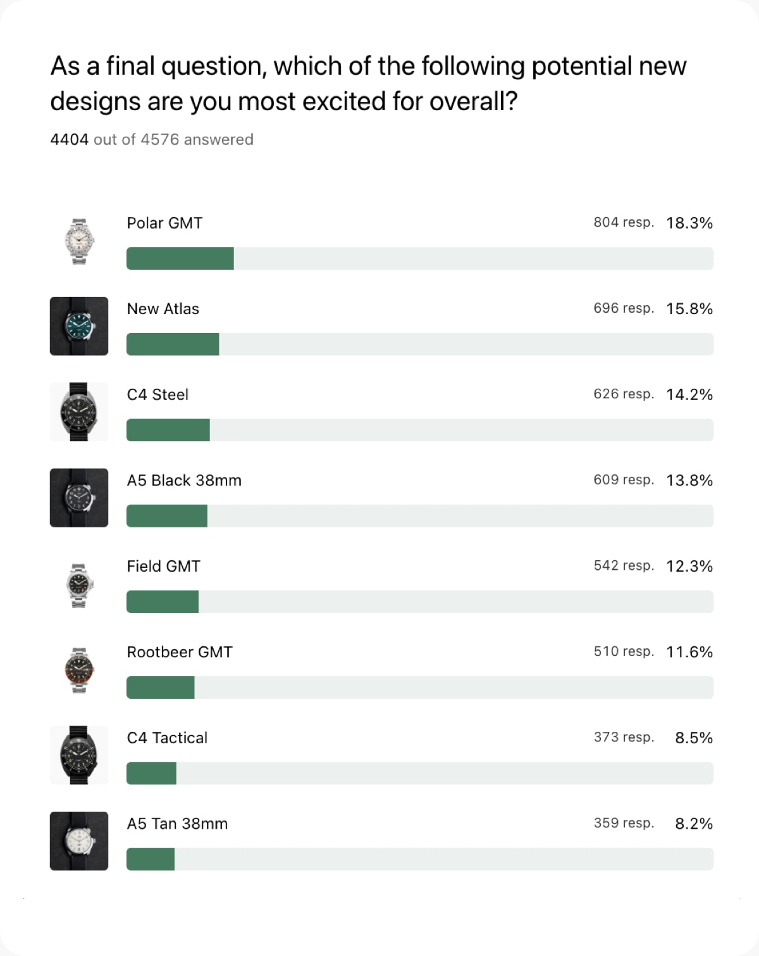
Task: Click the New Atlas result bar
Action: pos(420,344)
